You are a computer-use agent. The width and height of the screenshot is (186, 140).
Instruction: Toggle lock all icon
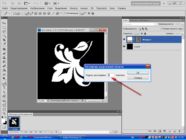click(x=145, y=34)
